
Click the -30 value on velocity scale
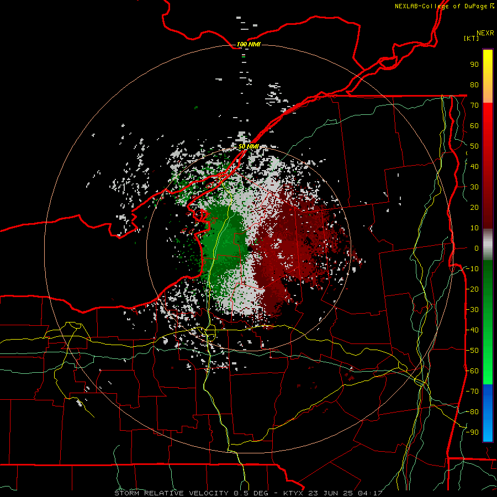coord(472,310)
